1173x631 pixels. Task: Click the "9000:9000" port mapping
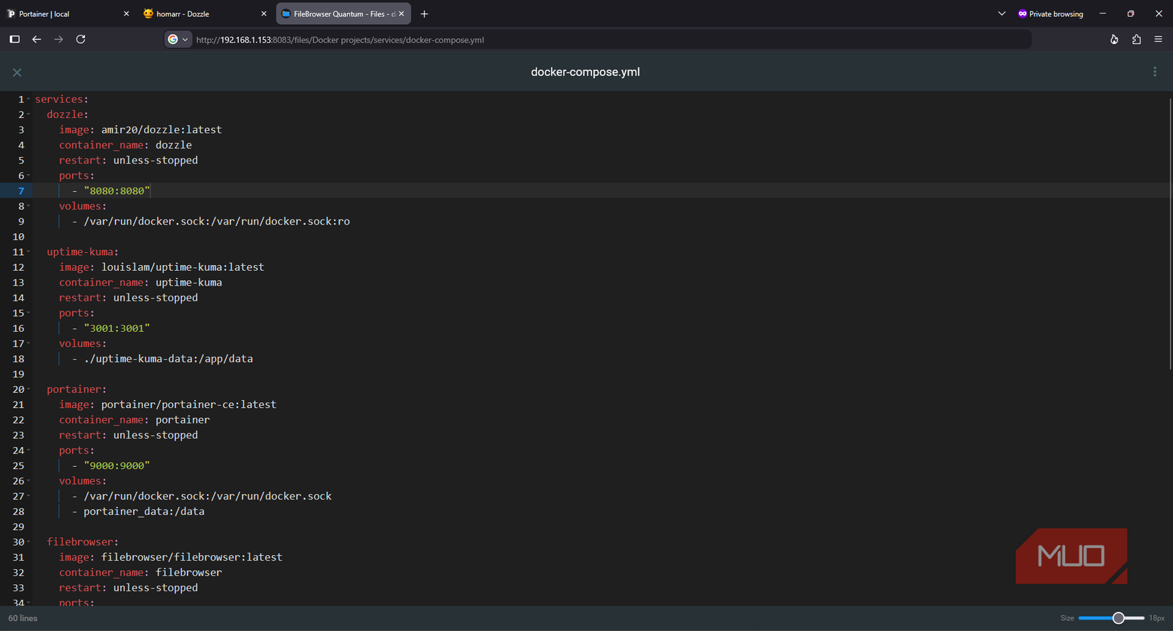[117, 465]
